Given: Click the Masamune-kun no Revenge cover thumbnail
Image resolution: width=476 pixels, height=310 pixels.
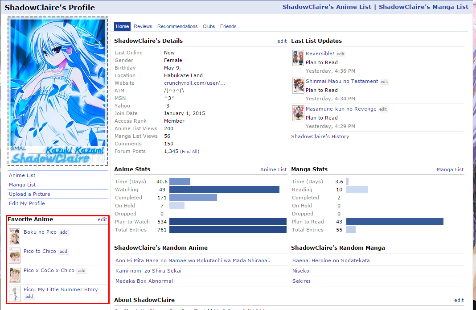Looking at the screenshot, I should (x=298, y=113).
